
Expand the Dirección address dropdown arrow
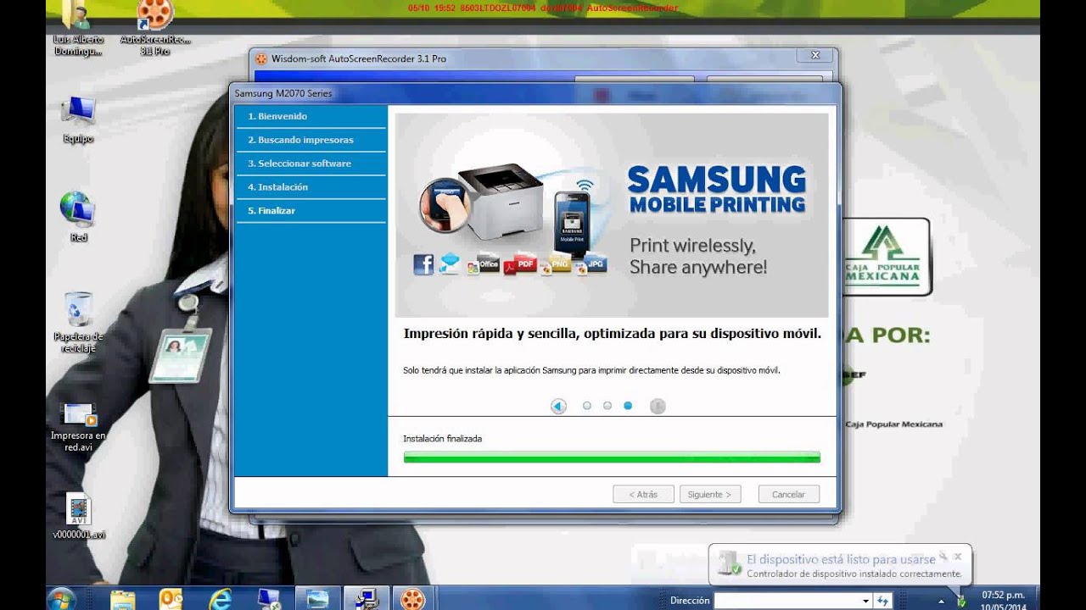click(865, 601)
